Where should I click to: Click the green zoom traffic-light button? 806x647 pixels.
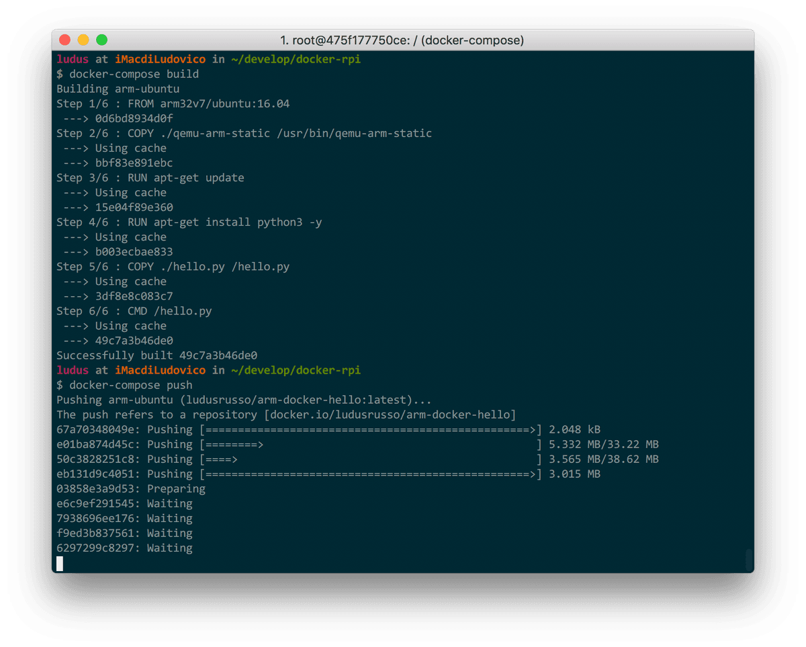pos(100,40)
